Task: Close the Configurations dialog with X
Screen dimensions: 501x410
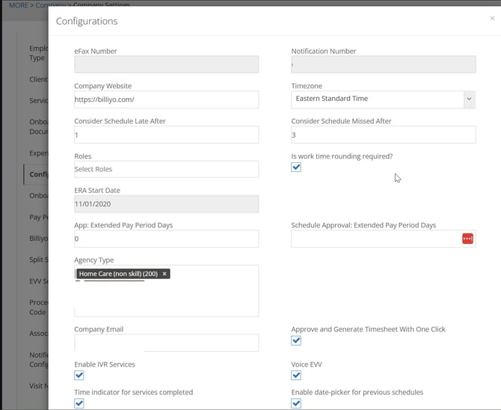Action: 491,19
